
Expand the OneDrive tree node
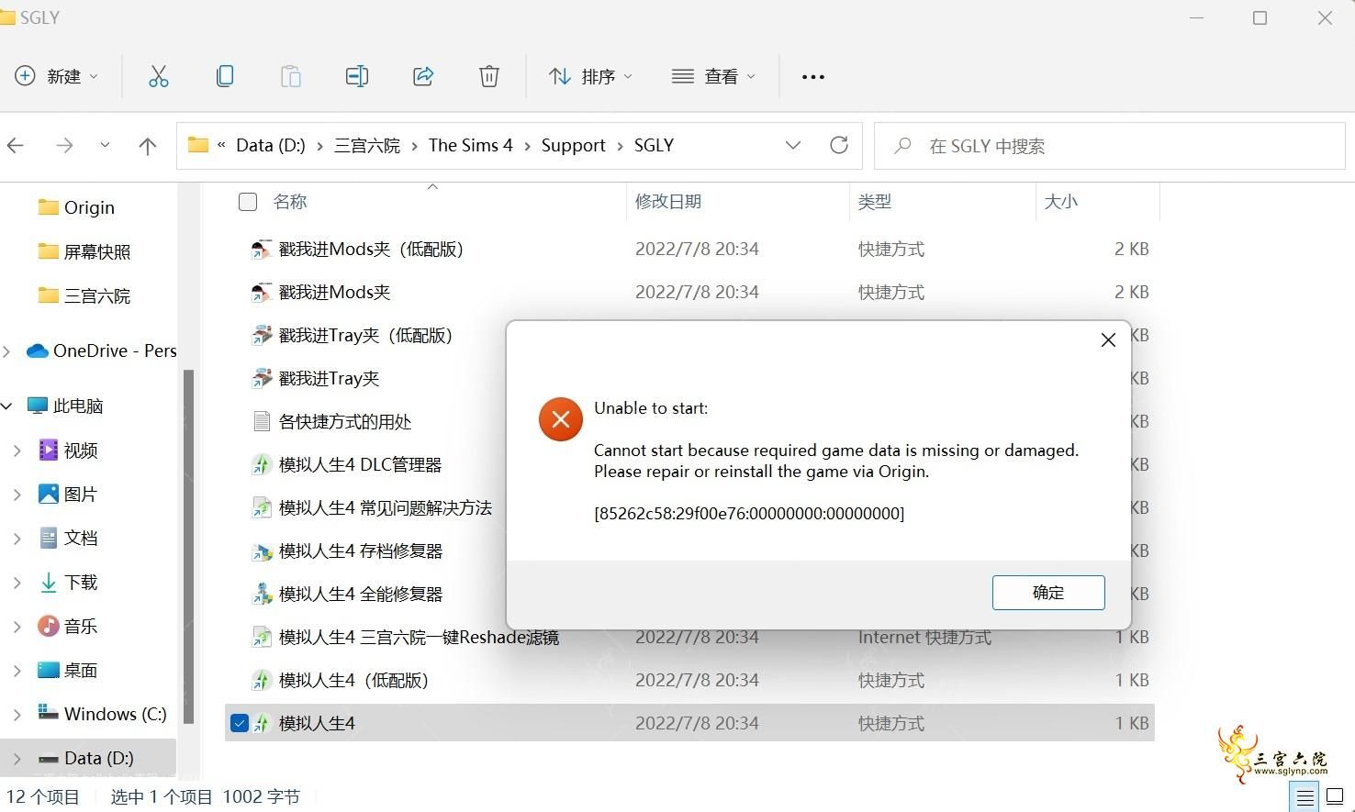pyautogui.click(x=7, y=351)
